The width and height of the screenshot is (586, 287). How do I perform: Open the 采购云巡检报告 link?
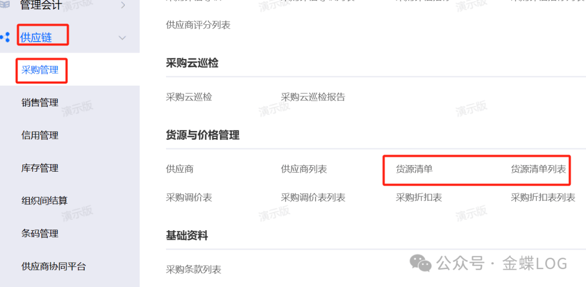coord(313,97)
